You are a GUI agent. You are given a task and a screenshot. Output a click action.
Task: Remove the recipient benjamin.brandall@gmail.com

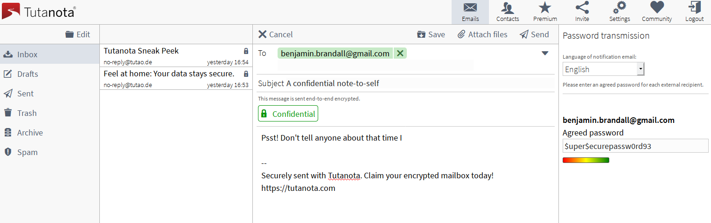click(x=400, y=54)
